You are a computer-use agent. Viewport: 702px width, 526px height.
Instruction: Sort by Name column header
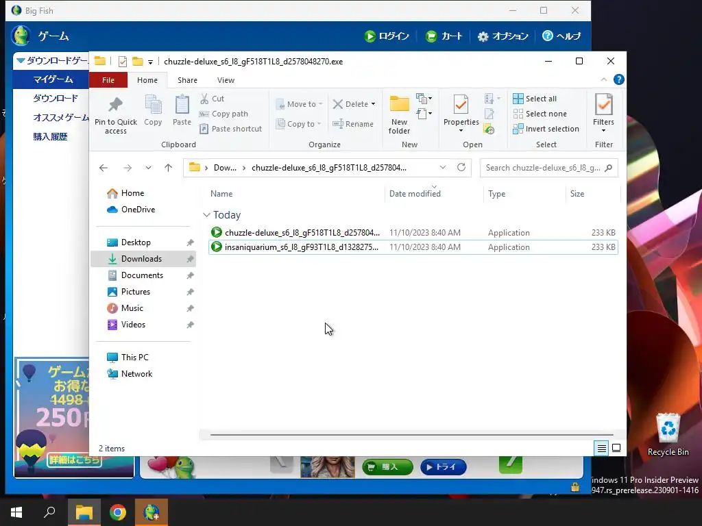coord(221,194)
